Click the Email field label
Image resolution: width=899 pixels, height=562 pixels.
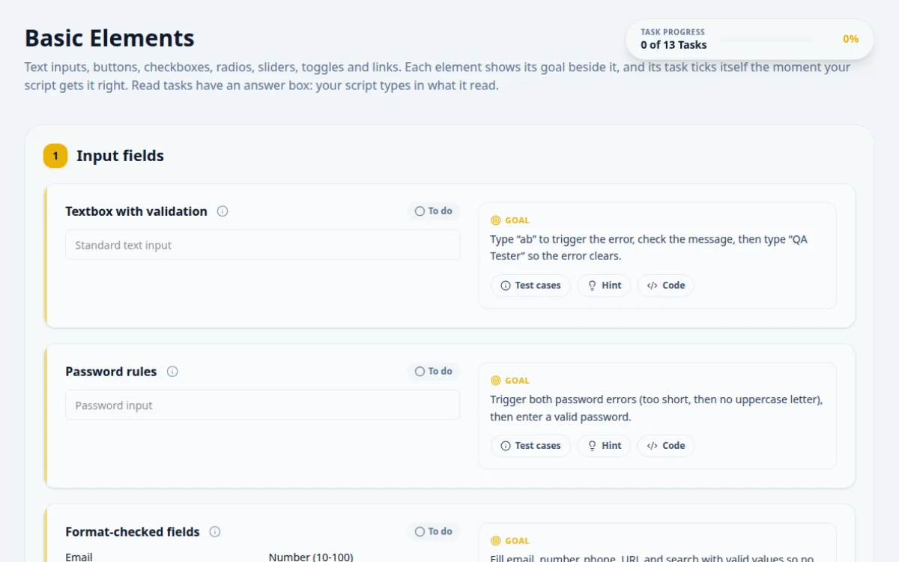79,557
